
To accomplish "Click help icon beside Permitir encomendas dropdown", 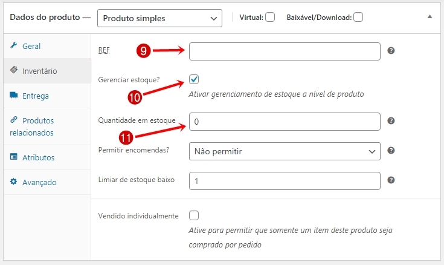I will 391,151.
